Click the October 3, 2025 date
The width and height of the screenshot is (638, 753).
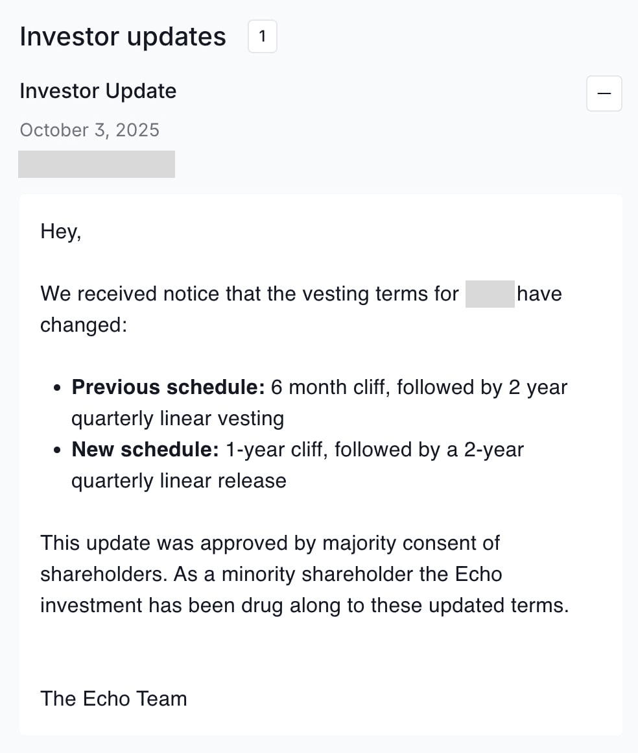coord(89,130)
